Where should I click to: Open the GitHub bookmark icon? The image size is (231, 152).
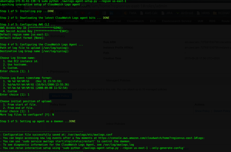pyautogui.click(x=61, y=13)
